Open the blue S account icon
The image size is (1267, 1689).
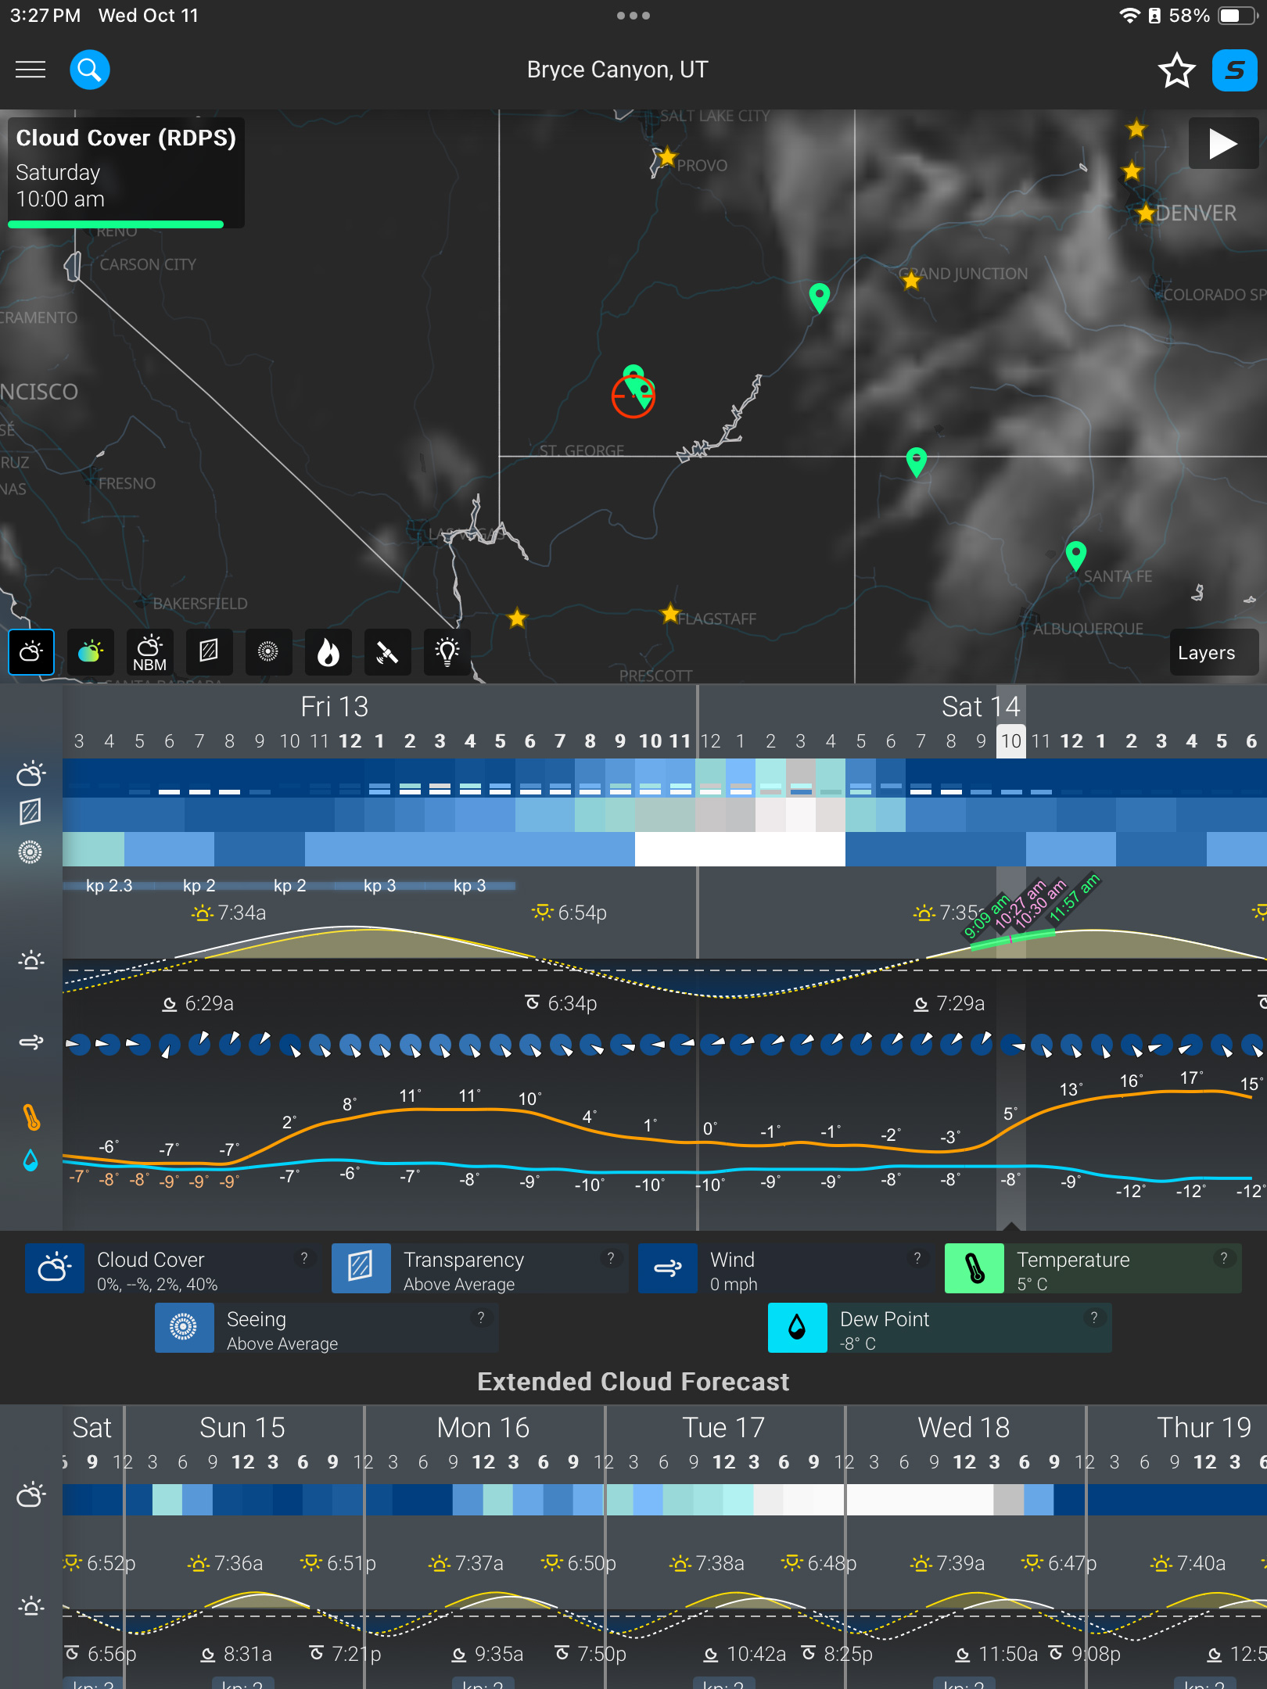click(1234, 70)
